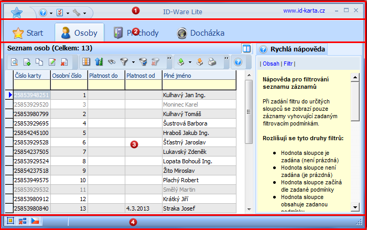The height and width of the screenshot is (230, 367).
Task: Click row selector of Kulhavý Tomáš
Action: point(9,114)
